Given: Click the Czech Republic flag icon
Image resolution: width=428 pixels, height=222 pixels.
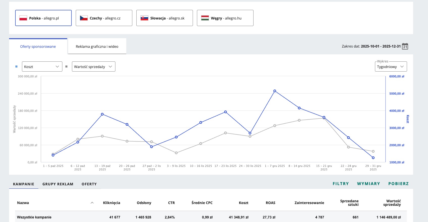Looking at the screenshot, I should (84, 18).
